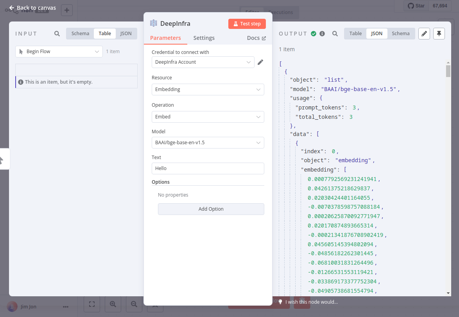Open the Parameters tab
The image size is (459, 317).
165,38
